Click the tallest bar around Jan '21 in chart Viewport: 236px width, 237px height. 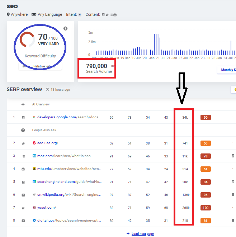pos(154,44)
